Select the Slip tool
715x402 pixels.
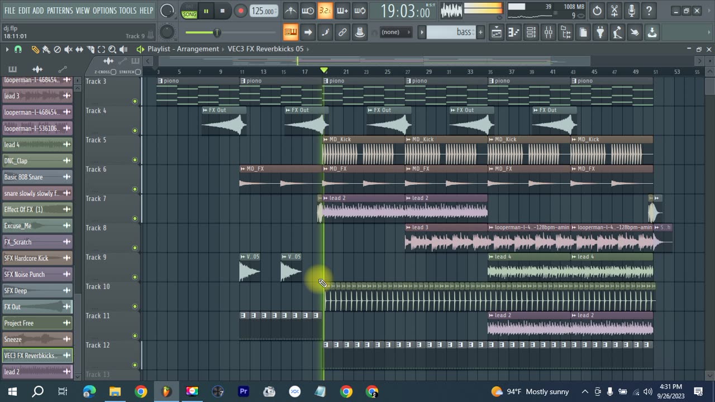pos(79,49)
